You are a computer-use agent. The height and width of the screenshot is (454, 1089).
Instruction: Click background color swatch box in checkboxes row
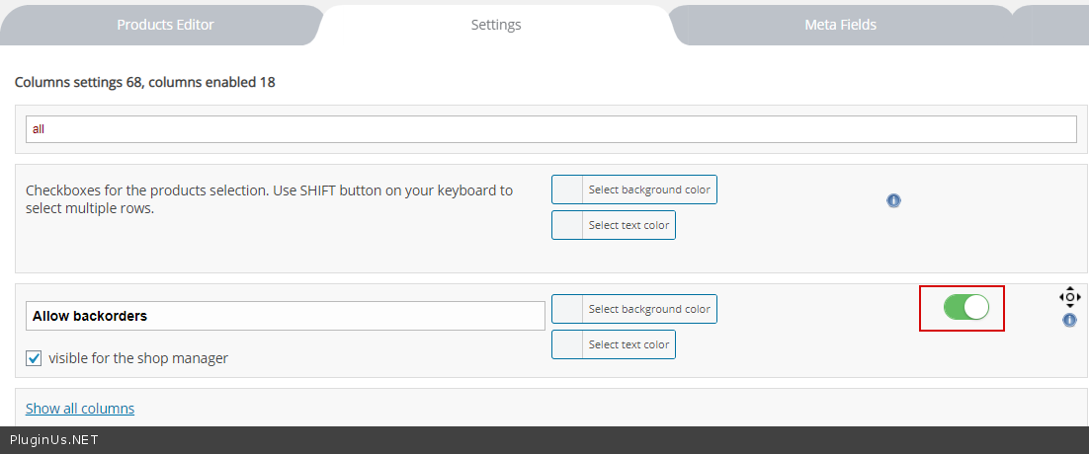point(567,189)
